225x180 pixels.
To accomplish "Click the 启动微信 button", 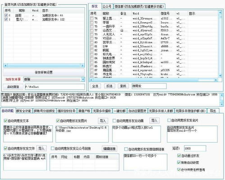I will [x=13, y=87].
